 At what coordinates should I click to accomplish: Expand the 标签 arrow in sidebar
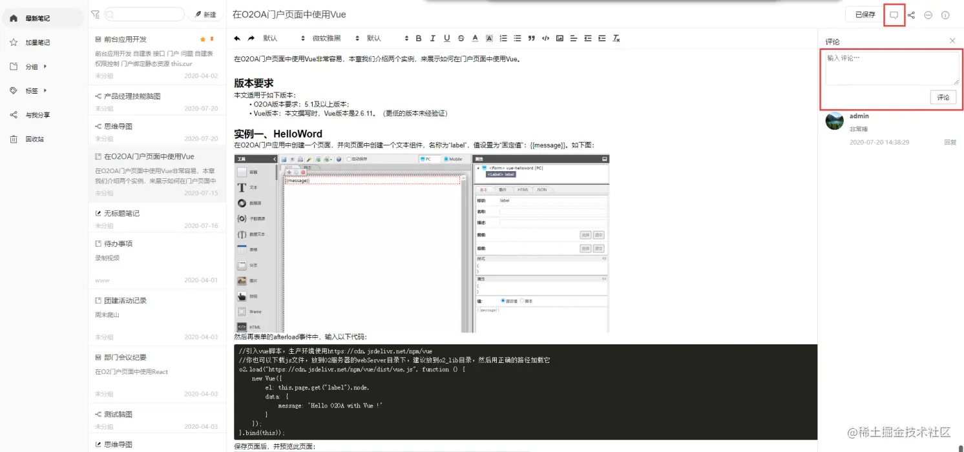(45, 90)
